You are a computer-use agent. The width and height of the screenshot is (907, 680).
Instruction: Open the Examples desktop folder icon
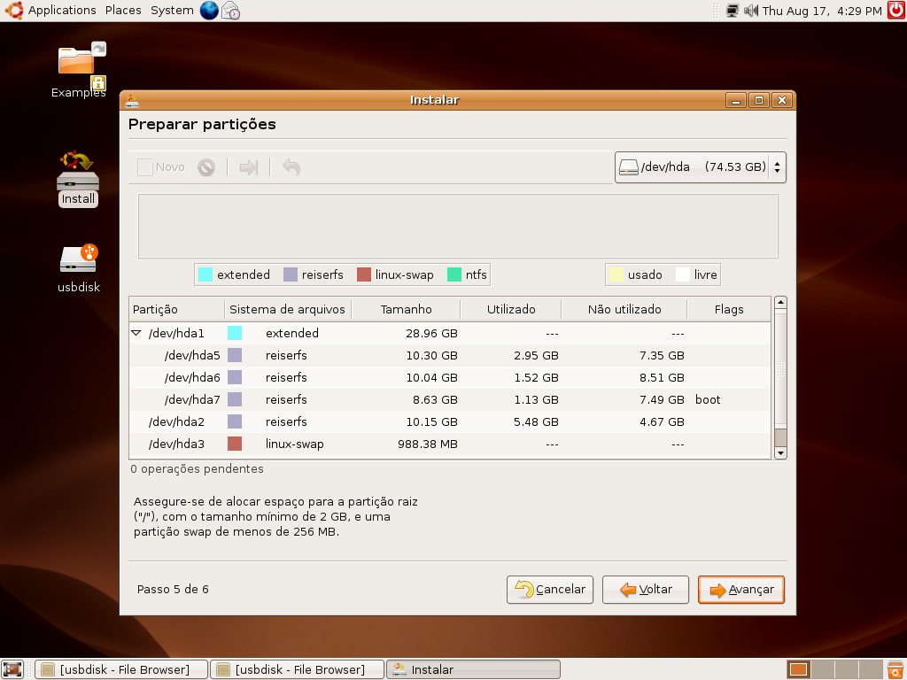click(79, 71)
